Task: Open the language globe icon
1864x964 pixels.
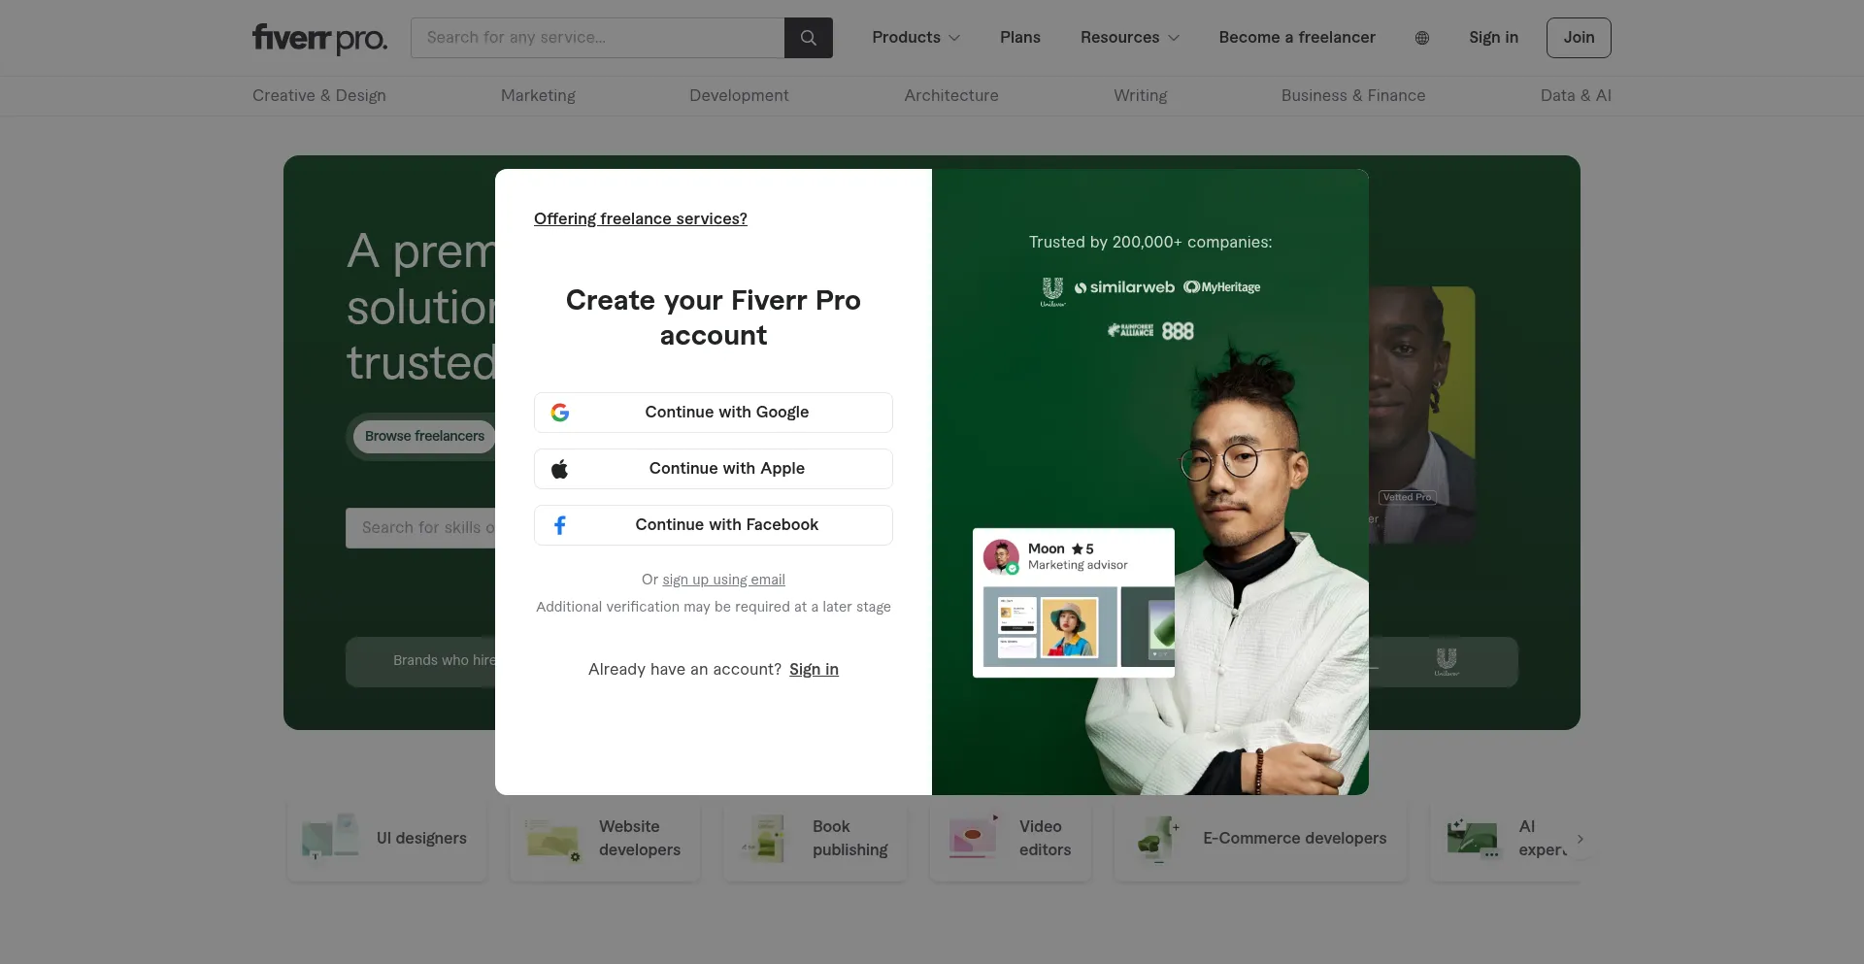Action: (1422, 38)
